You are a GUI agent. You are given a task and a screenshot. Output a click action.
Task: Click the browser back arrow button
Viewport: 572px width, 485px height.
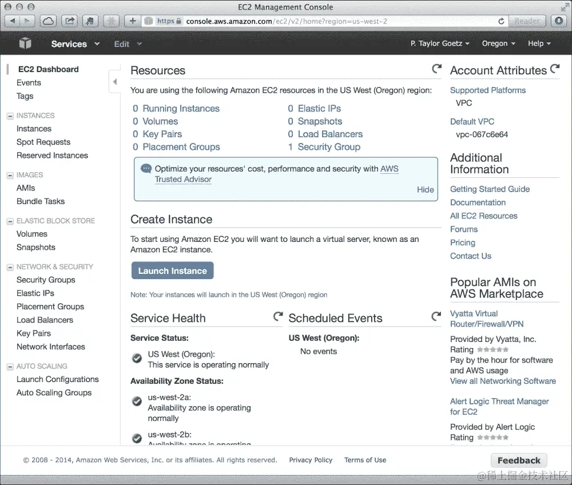13,21
